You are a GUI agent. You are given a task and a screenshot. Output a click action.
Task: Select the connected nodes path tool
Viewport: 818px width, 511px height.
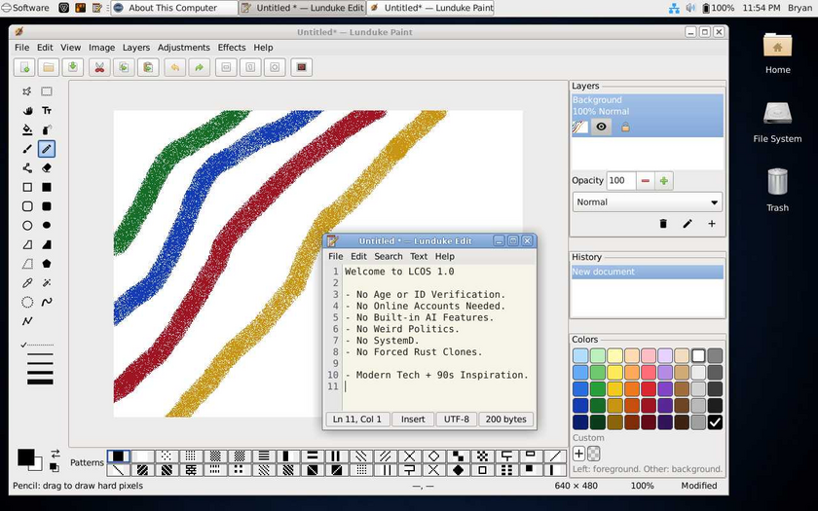27,167
